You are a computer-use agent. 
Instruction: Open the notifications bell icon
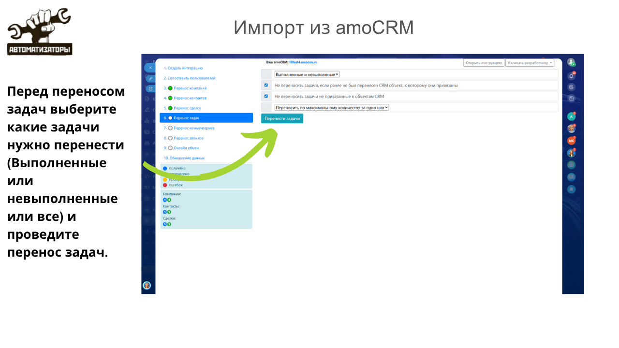(x=572, y=75)
